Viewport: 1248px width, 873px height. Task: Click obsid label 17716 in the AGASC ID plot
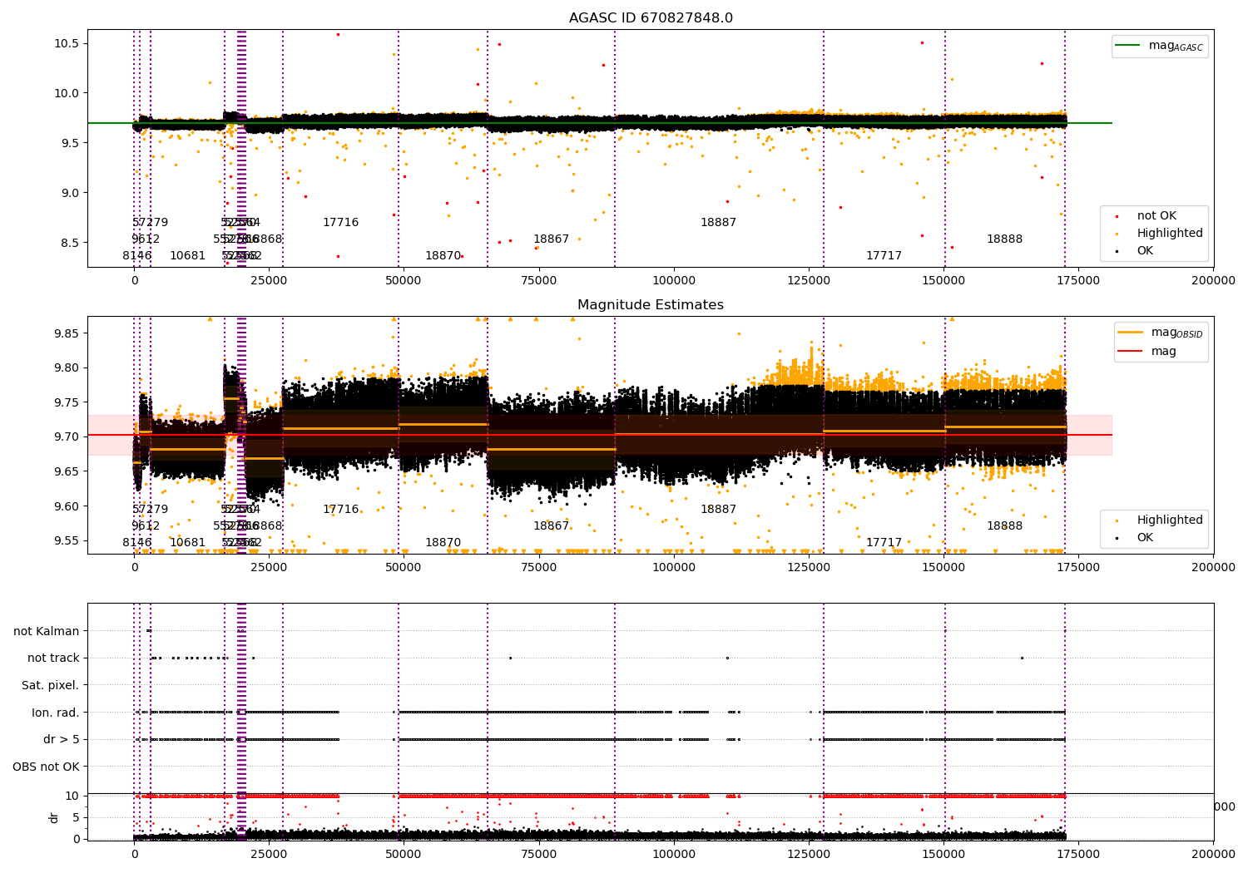pyautogui.click(x=341, y=223)
